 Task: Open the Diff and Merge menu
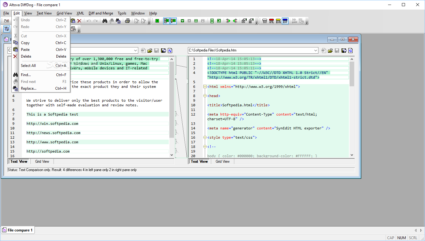point(101,13)
